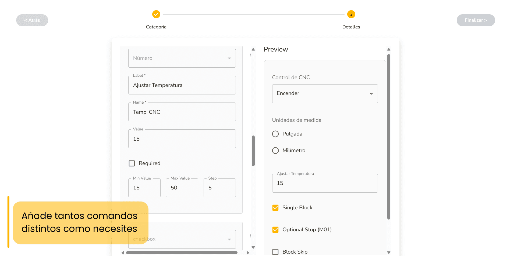The height and width of the screenshot is (256, 507).
Task: Click the Detalles step label
Action: (351, 27)
